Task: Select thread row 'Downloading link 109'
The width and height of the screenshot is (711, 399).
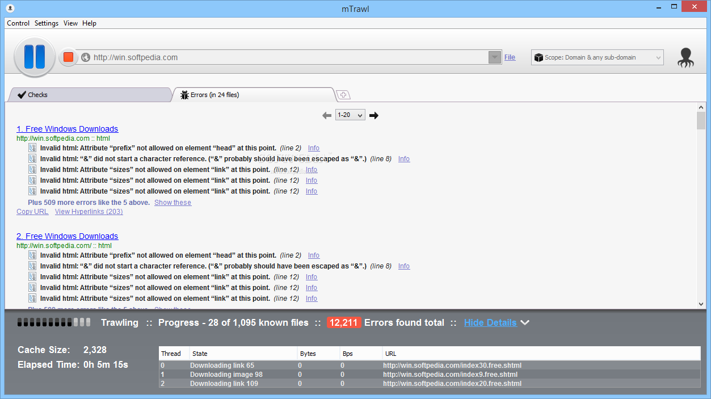Action: click(430, 384)
